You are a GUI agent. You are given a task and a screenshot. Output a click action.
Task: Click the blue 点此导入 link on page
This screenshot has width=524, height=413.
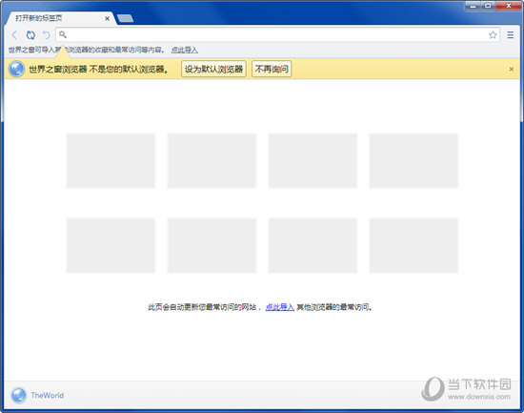[280, 307]
